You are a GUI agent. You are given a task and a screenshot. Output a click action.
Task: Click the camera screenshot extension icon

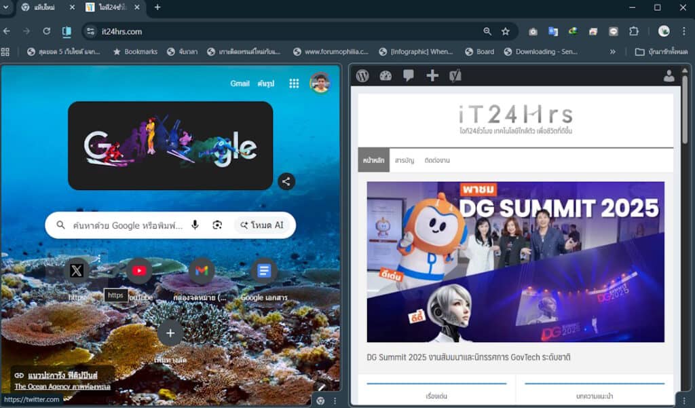coord(533,31)
